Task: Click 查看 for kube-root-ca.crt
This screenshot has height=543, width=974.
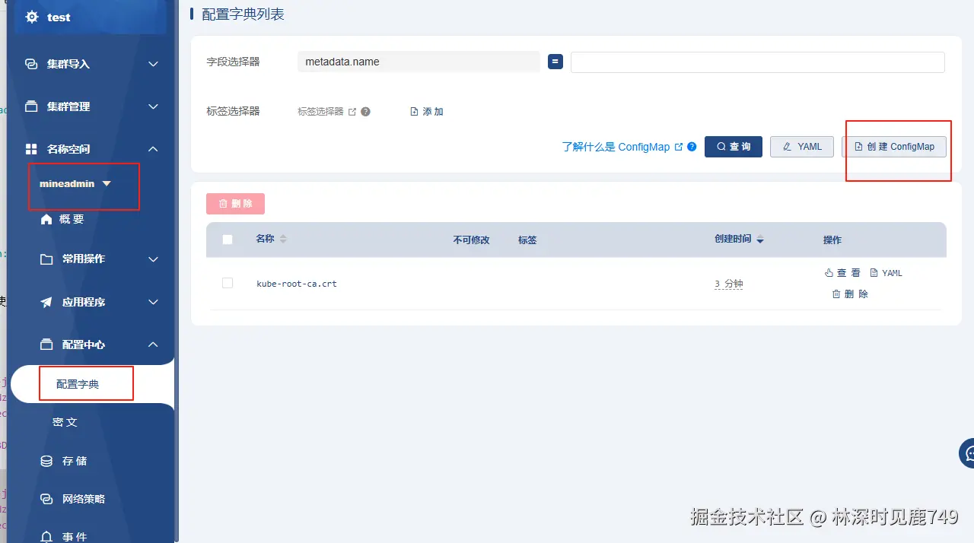Action: click(x=842, y=273)
